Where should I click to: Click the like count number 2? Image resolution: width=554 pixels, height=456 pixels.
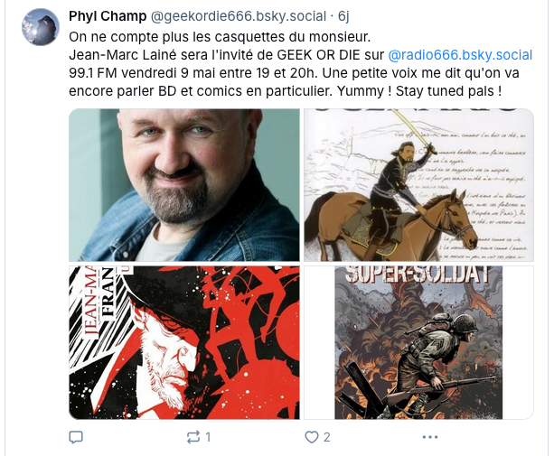327,437
